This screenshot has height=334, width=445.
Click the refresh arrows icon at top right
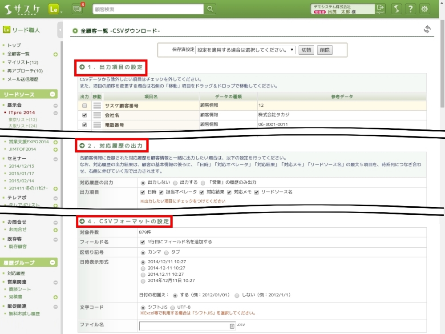click(427, 29)
